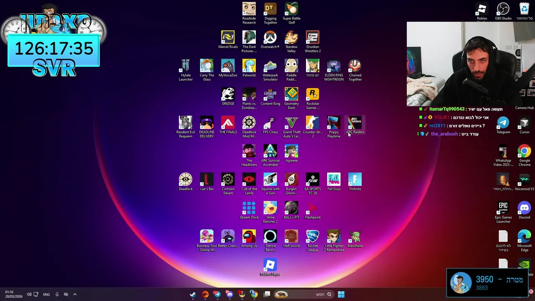Open Roblox Player shortcut at bottom

click(270, 267)
